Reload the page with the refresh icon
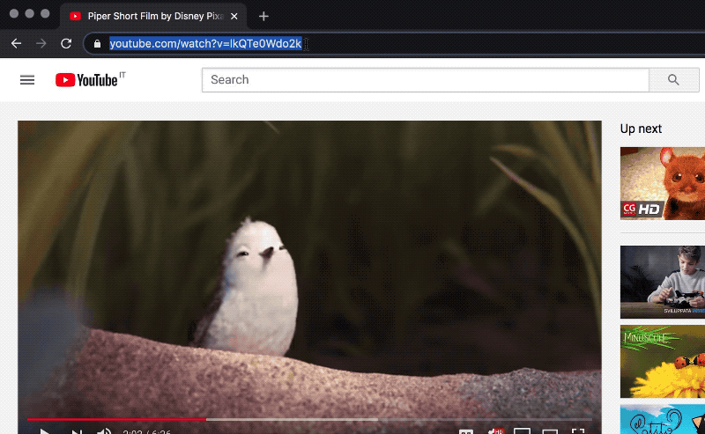This screenshot has width=705, height=434. pos(66,44)
